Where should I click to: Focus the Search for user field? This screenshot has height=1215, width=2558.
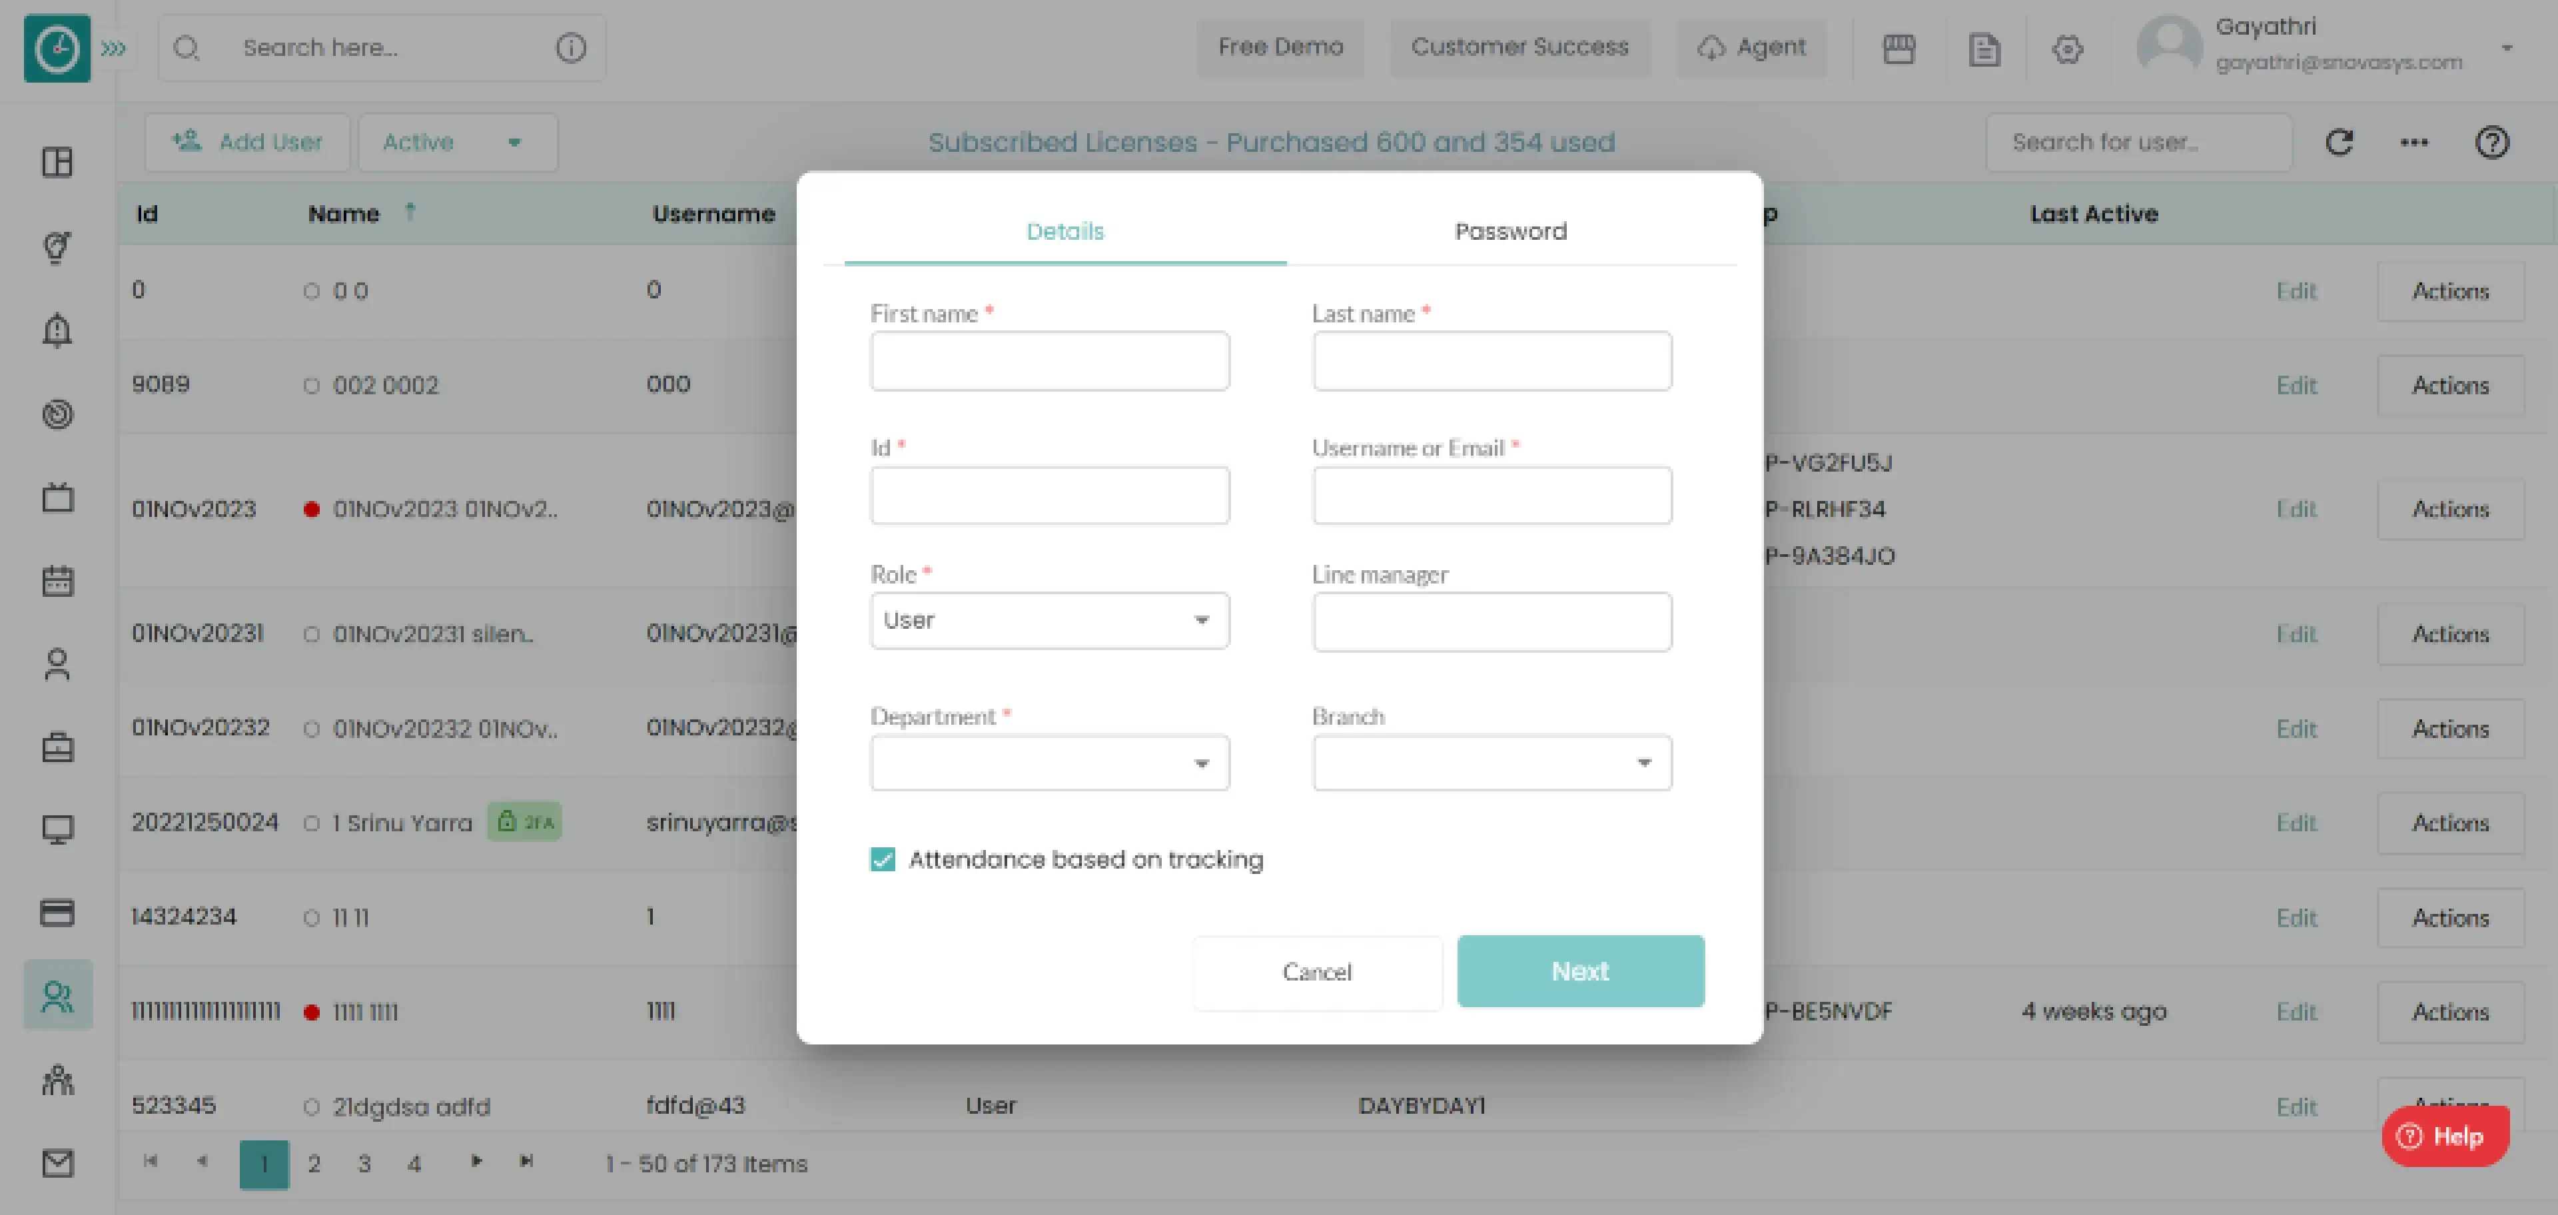(2139, 143)
